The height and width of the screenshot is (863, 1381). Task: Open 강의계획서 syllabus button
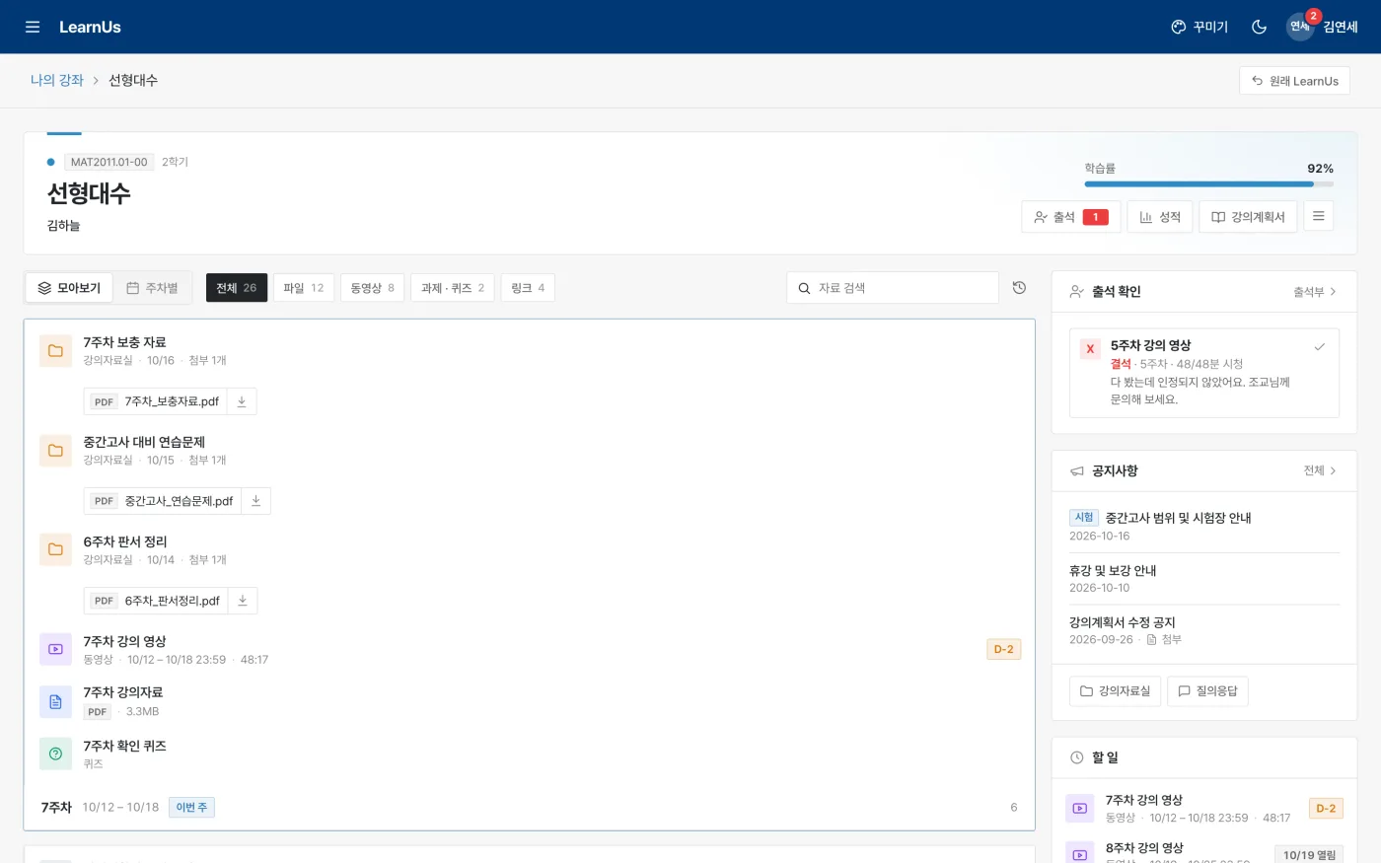point(1248,217)
